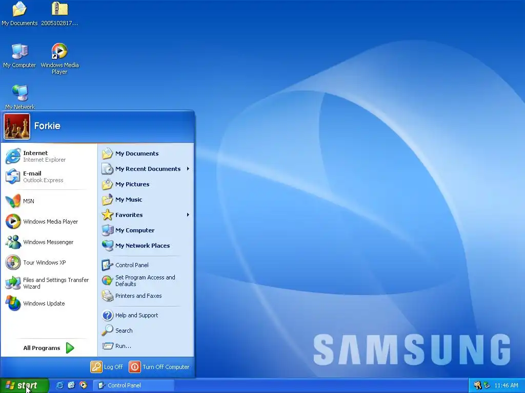Screen dimensions: 525x393
Task: Start Tour Windows XP
Action: 49,263
